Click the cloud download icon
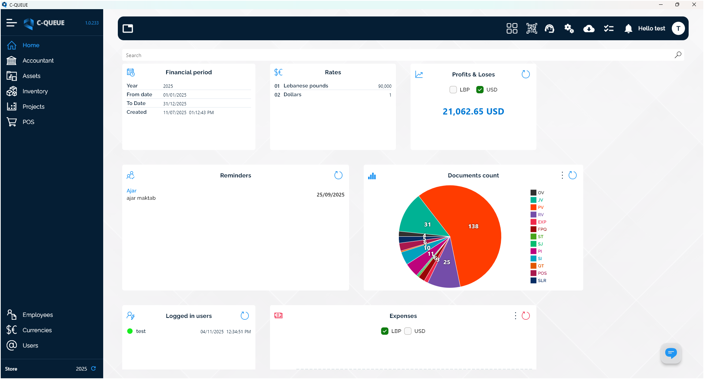The height and width of the screenshot is (379, 704). tap(589, 28)
